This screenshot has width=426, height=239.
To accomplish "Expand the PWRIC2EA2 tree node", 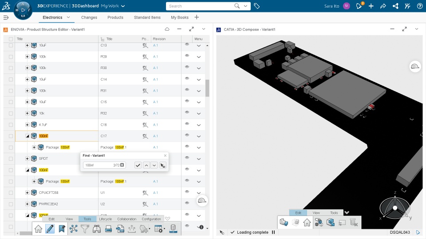I will 27,204.
